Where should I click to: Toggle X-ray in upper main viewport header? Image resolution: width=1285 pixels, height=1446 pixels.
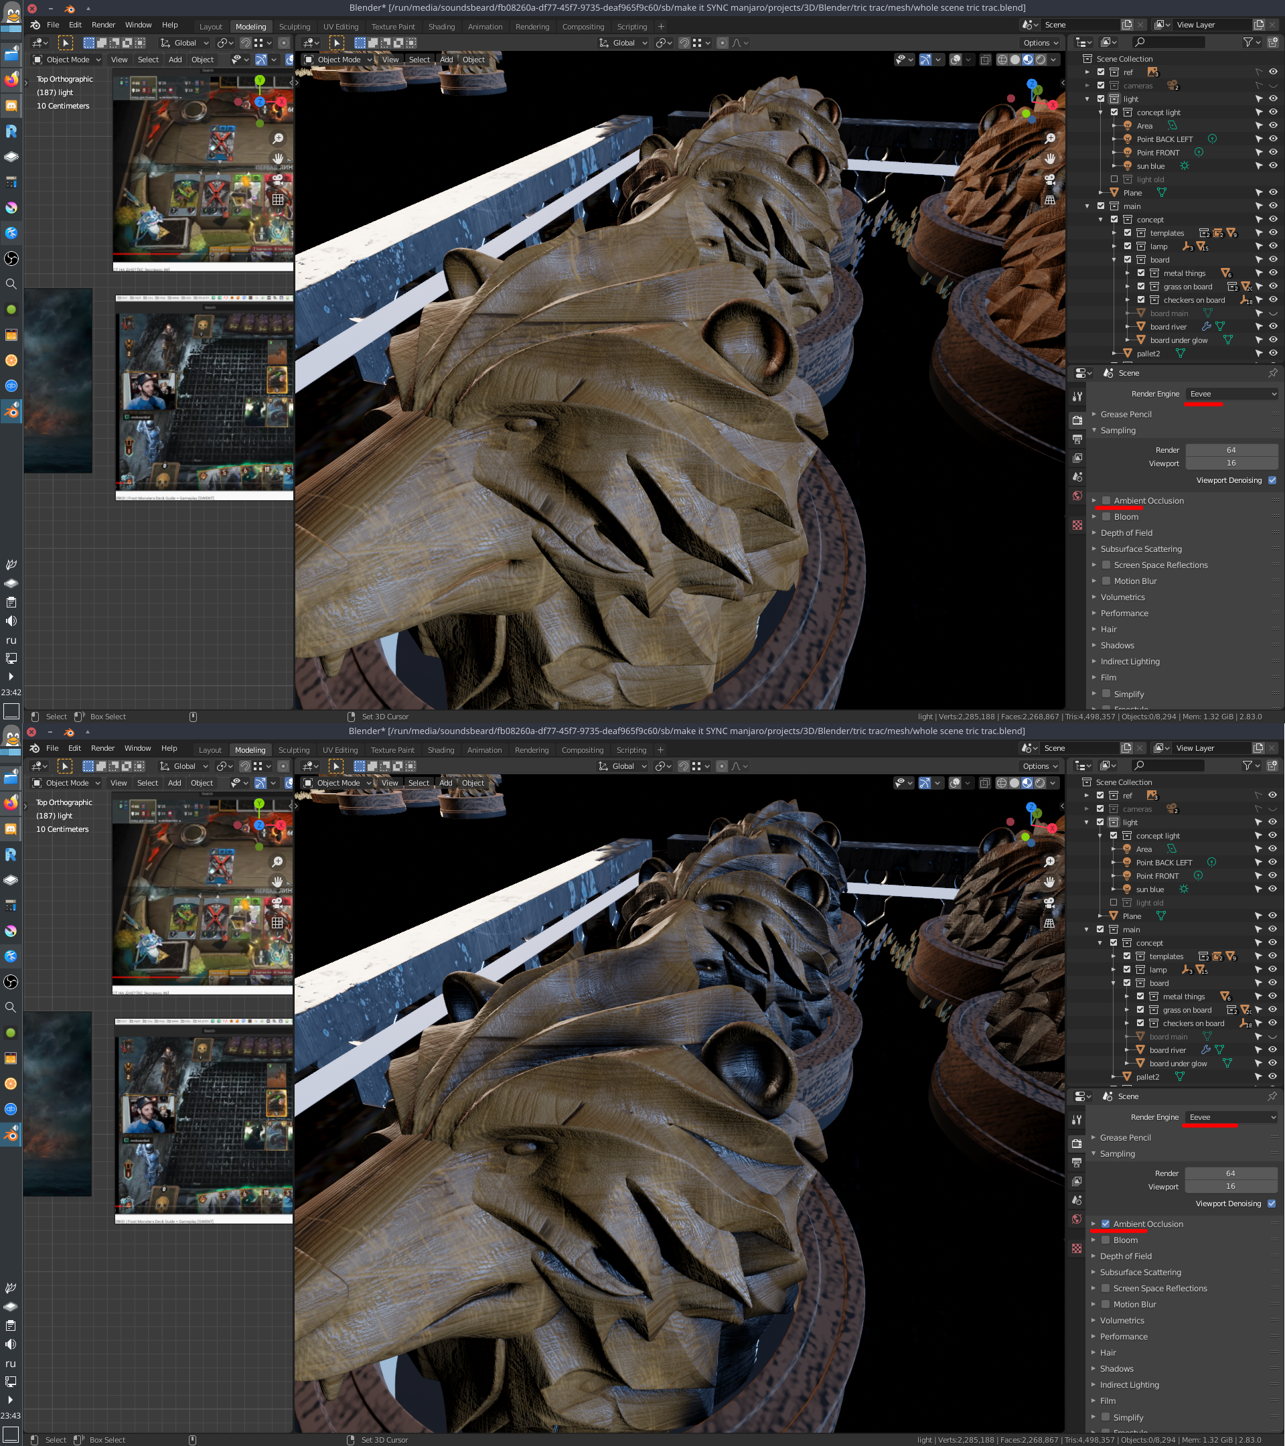985,60
